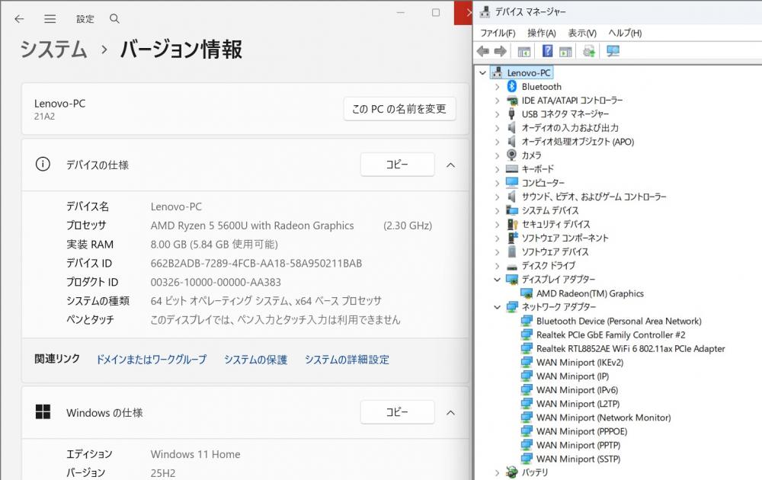The height and width of the screenshot is (480, 762).
Task: Click the この PC の名前を変更 button
Action: 399,109
